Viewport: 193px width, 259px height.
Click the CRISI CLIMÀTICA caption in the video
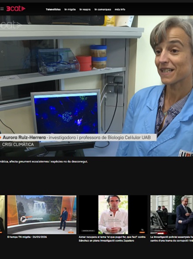pos(18,144)
